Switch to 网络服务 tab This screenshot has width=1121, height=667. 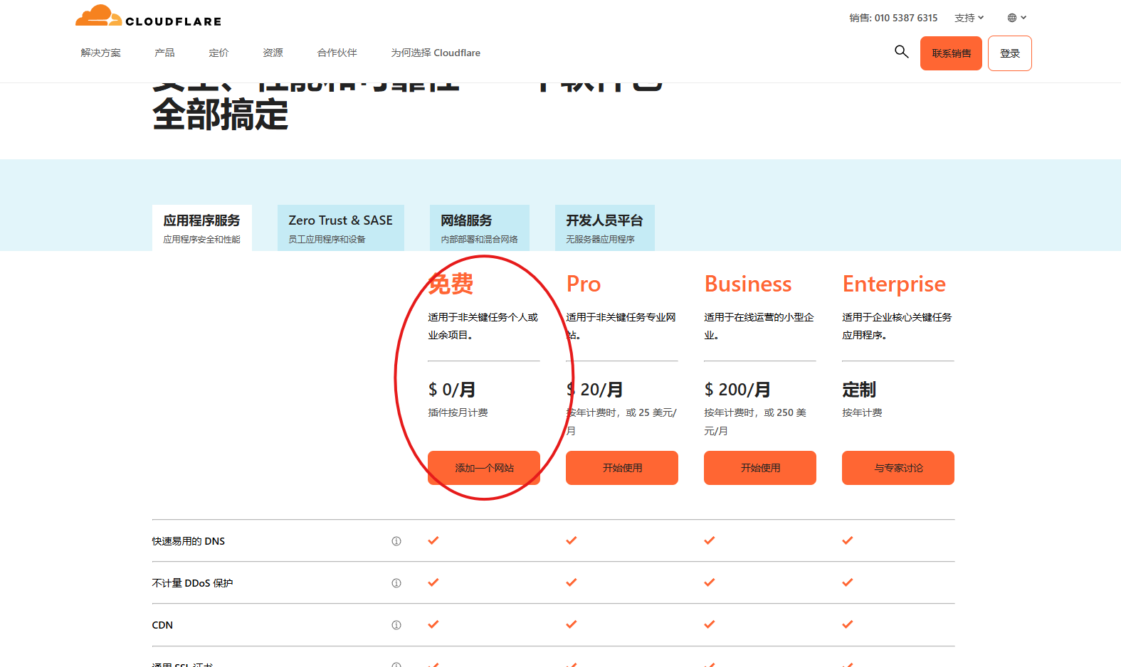[x=480, y=228]
